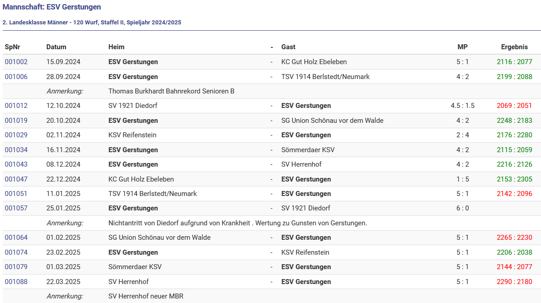
Task: Click the heading Mannschaft: ESV Gerstungen
Action: click(52, 7)
